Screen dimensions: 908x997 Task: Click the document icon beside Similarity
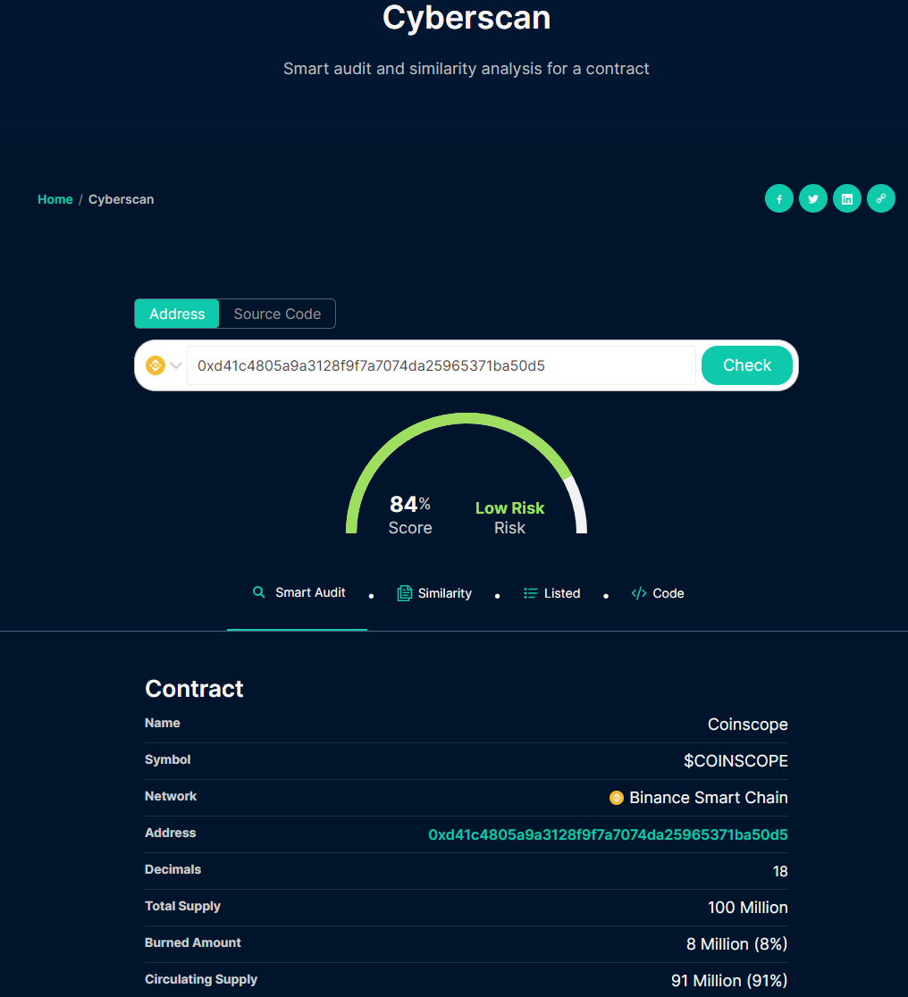pyautogui.click(x=404, y=593)
